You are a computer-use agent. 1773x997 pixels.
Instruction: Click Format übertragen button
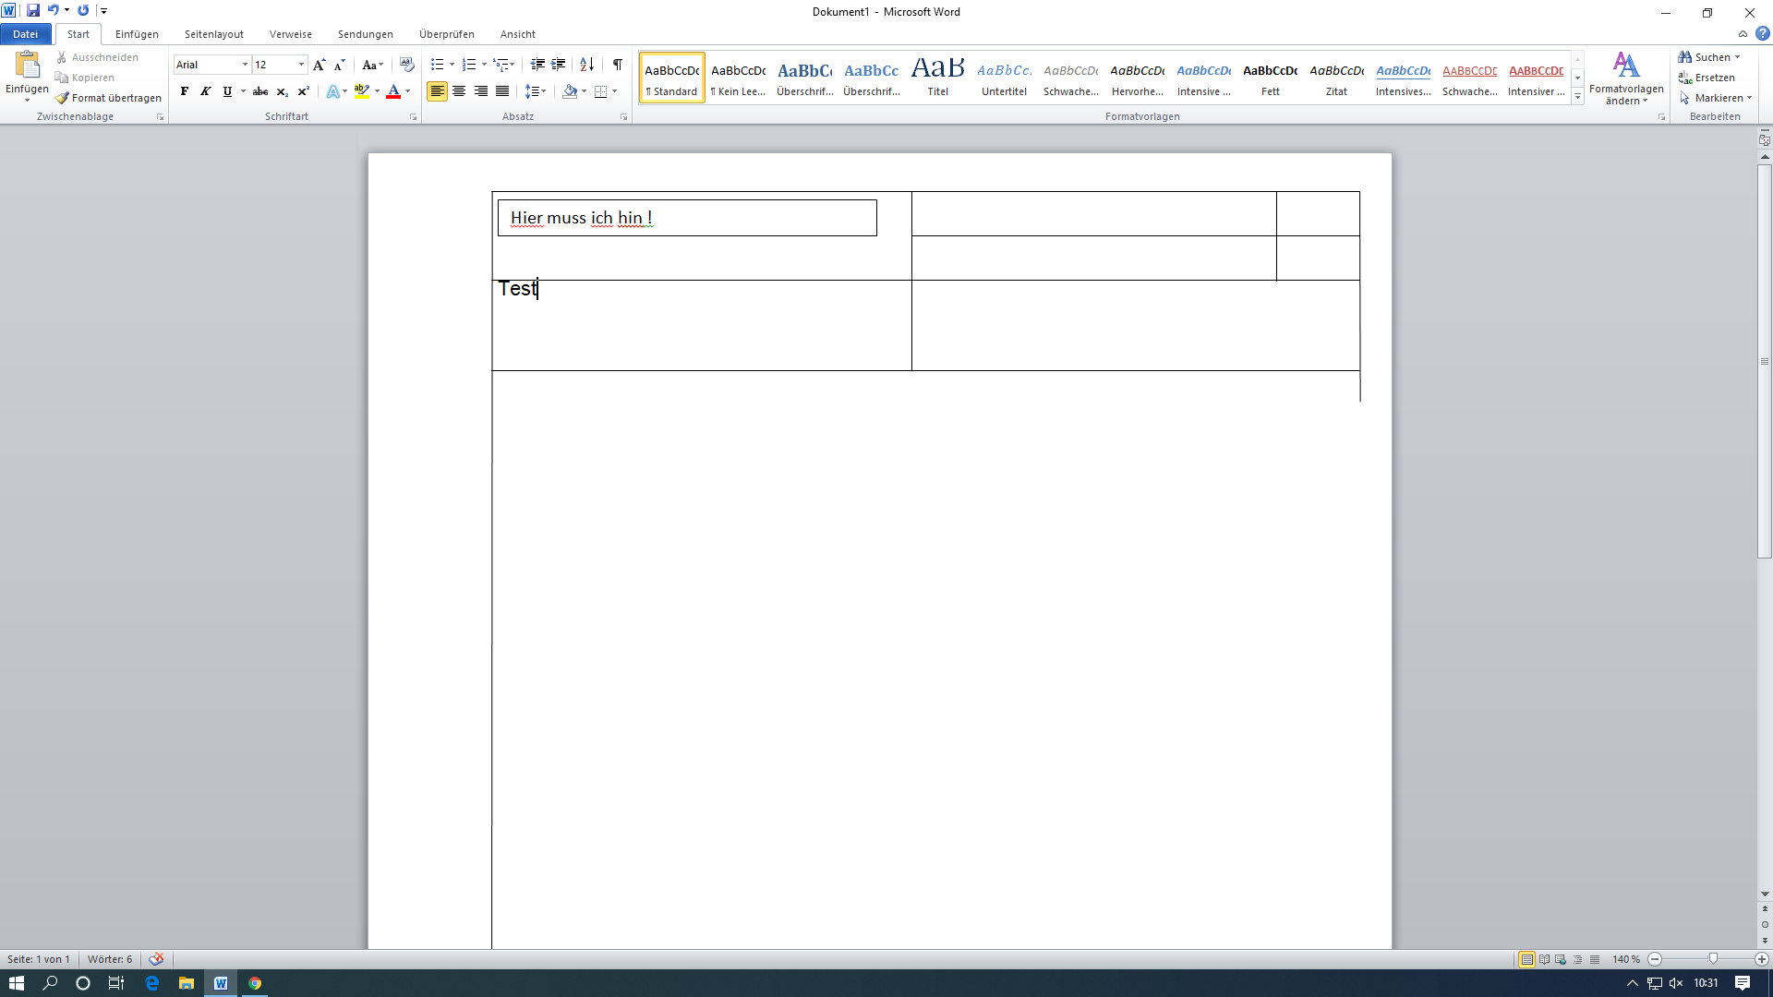(108, 98)
